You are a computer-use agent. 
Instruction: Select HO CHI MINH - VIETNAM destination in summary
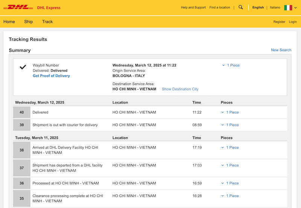134,89
